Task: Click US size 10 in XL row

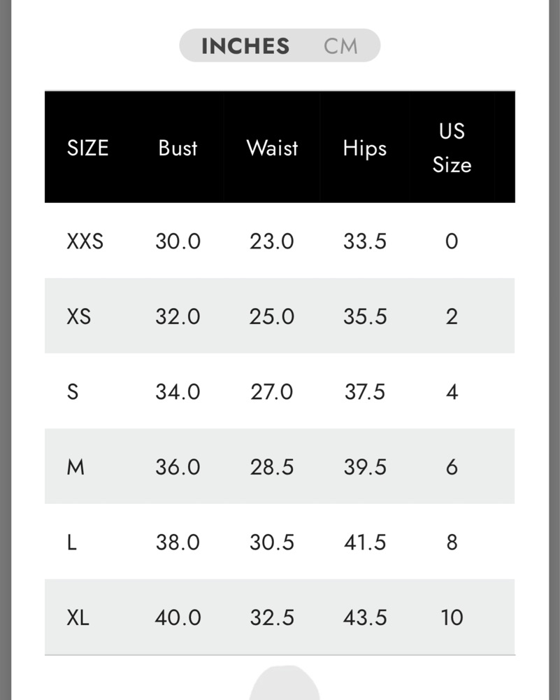Action: coord(452,618)
